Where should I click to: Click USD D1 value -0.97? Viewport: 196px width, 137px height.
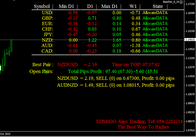coord(92,13)
